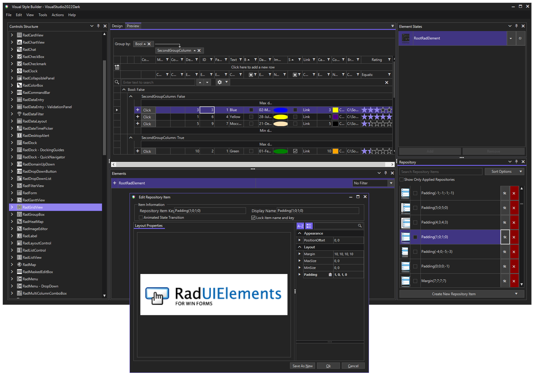Image resolution: width=536 pixels, height=375 pixels.
Task: Switch to the Design tab
Action: (117, 26)
